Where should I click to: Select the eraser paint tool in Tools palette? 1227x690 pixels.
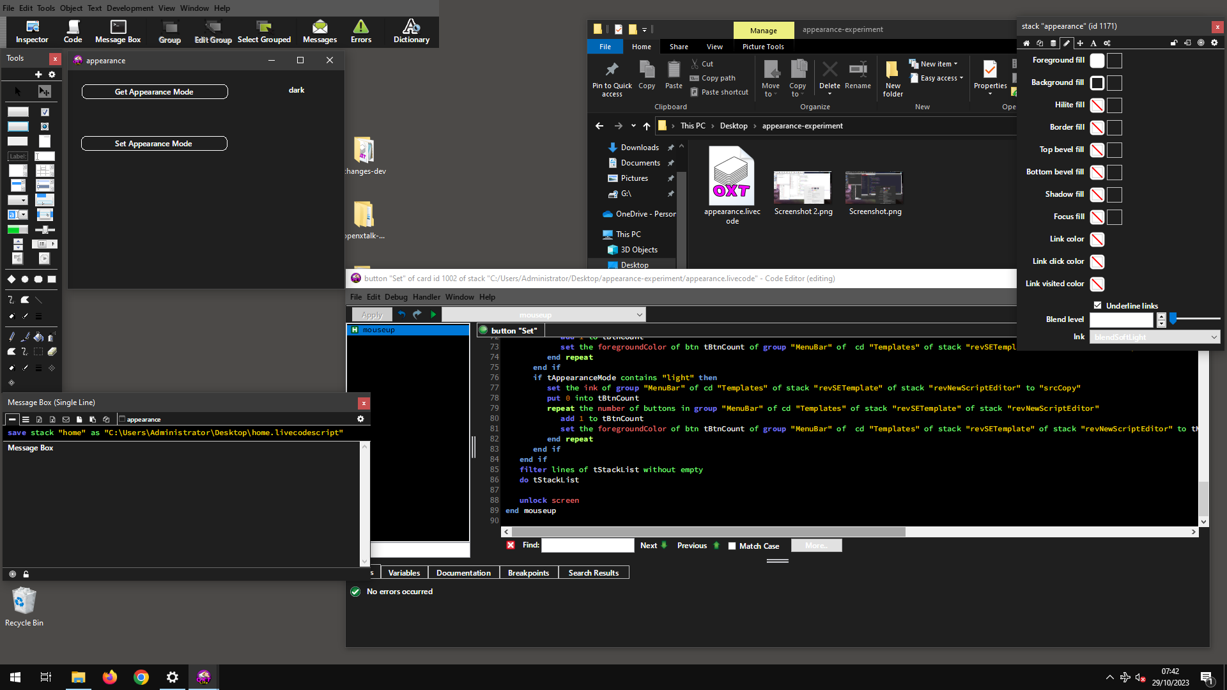52,351
